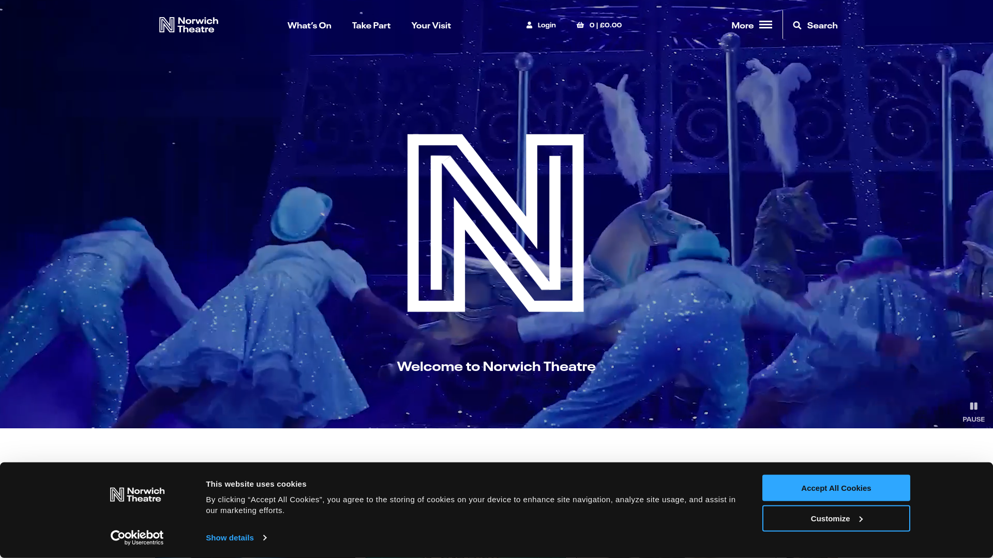Open the Login link text
The height and width of the screenshot is (558, 993).
point(547,25)
